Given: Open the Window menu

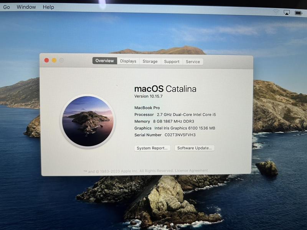Looking at the screenshot, I should (26, 7).
